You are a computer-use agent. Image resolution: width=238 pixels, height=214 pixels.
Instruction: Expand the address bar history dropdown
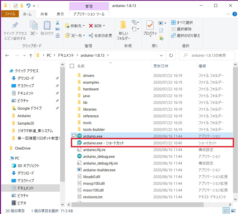coord(161,55)
